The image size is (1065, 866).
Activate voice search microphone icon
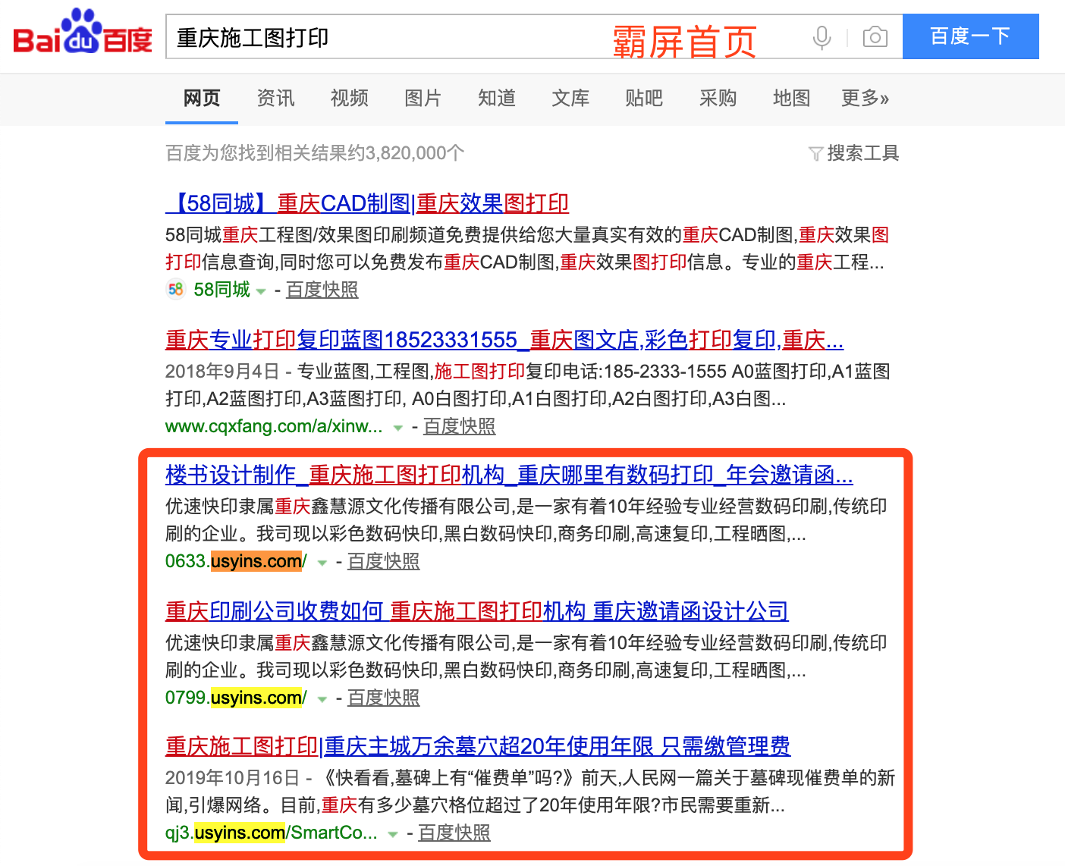click(822, 37)
